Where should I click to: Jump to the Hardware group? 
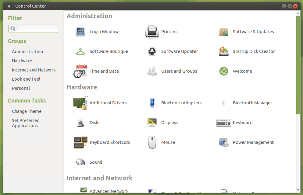pyautogui.click(x=22, y=61)
